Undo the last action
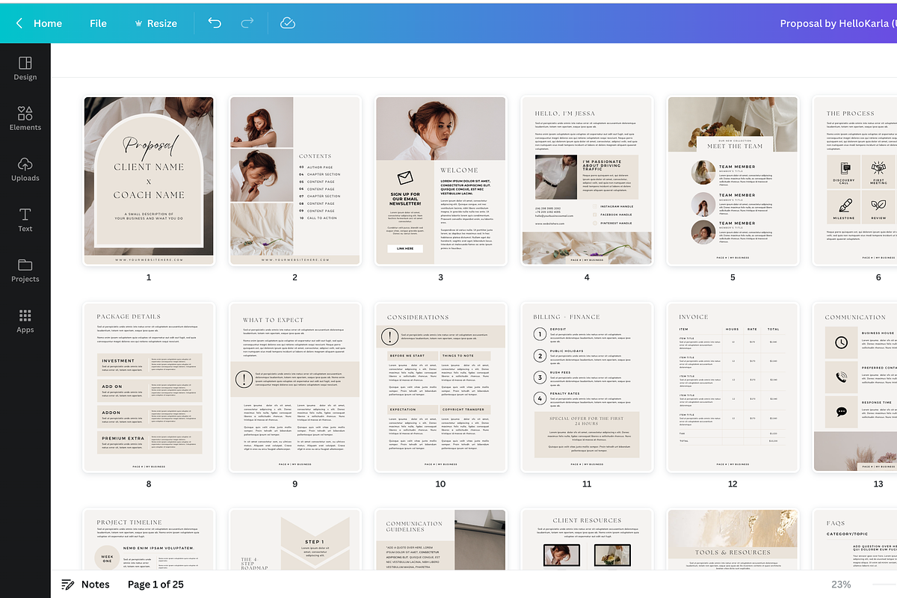The image size is (897, 598). [x=215, y=23]
